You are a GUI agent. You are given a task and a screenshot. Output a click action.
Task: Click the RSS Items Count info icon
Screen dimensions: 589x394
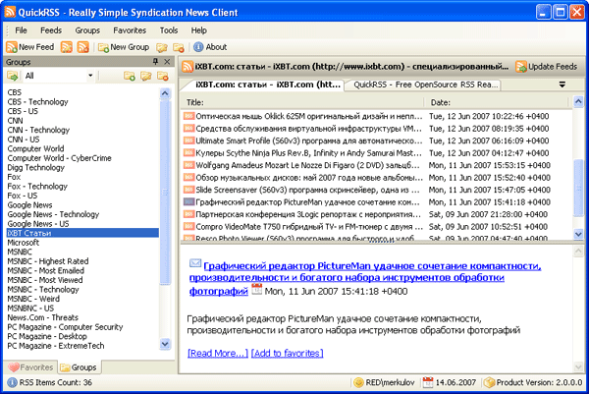13,382
